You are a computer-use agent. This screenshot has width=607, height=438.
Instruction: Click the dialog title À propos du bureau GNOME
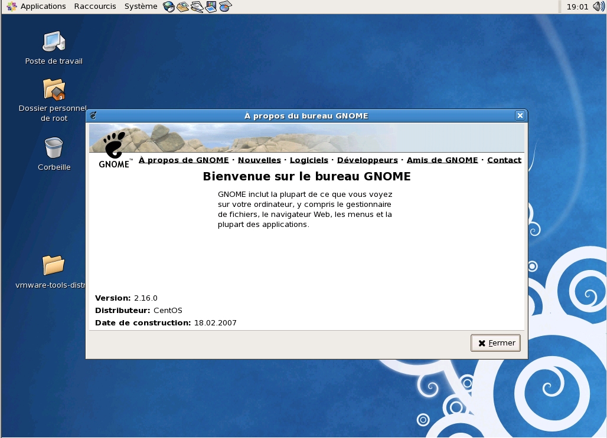pyautogui.click(x=306, y=116)
